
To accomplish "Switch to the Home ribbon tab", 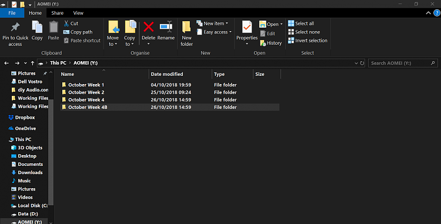I will click(x=35, y=13).
